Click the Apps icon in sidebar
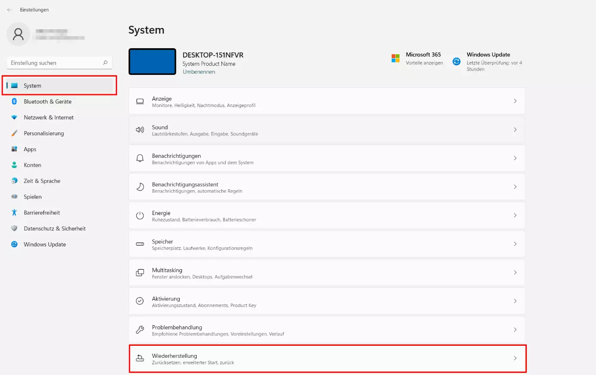 (x=14, y=149)
